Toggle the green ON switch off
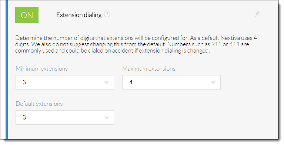Image resolution: width=284 pixels, height=145 pixels. (27, 15)
